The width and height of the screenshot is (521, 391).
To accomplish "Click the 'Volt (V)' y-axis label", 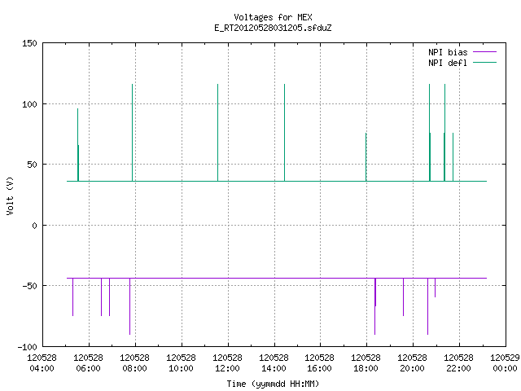I will (11, 195).
